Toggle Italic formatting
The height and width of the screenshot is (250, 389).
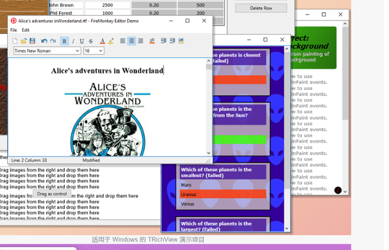73,41
